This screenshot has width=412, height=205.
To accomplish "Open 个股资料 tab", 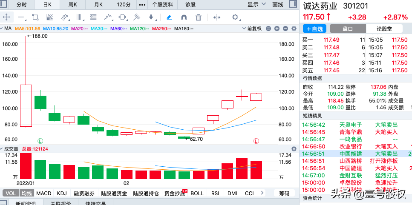I will pos(163,5).
